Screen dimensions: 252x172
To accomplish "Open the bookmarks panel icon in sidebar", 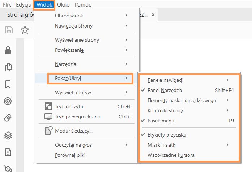I will pos(8,84).
